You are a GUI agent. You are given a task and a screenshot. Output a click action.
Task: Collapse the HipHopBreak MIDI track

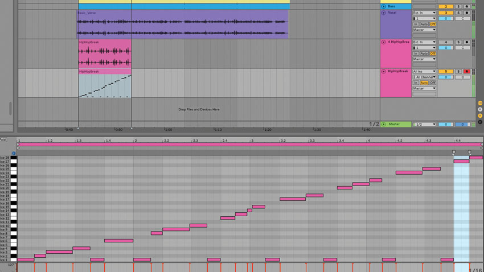[x=383, y=71]
